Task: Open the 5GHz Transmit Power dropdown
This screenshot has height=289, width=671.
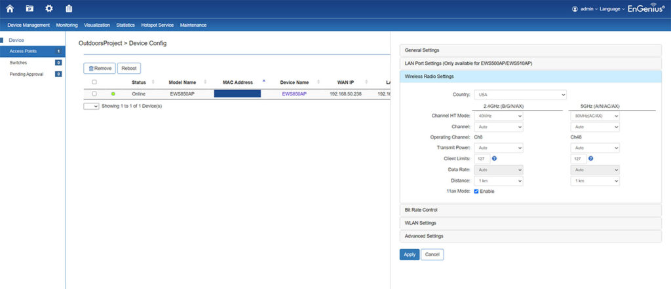Action: [x=595, y=148]
